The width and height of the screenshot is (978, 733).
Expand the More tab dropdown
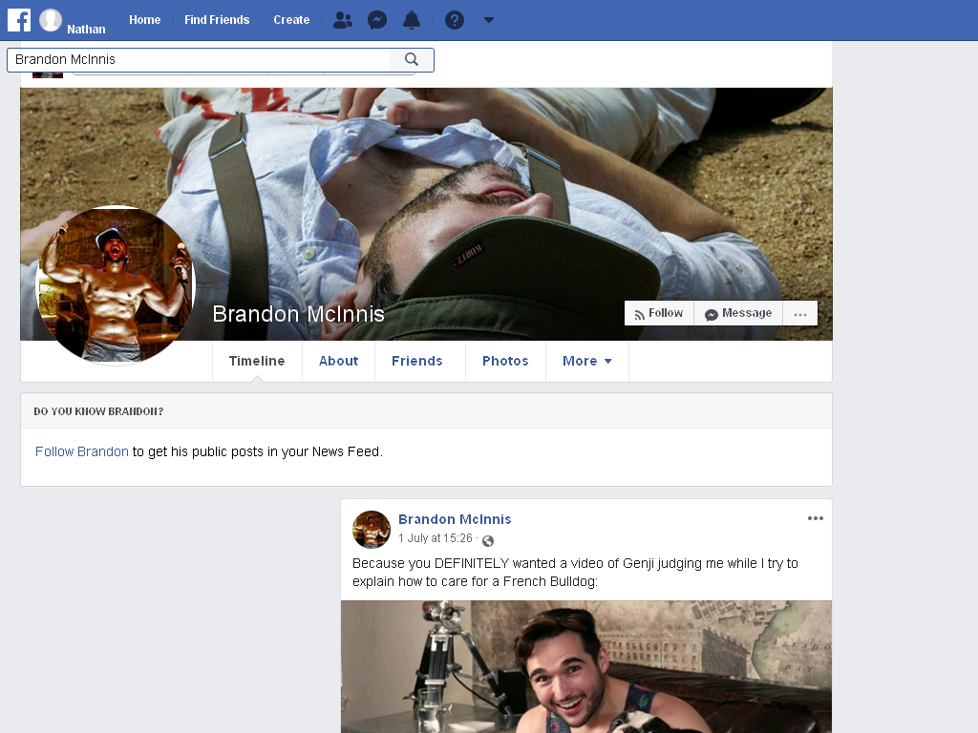[587, 361]
